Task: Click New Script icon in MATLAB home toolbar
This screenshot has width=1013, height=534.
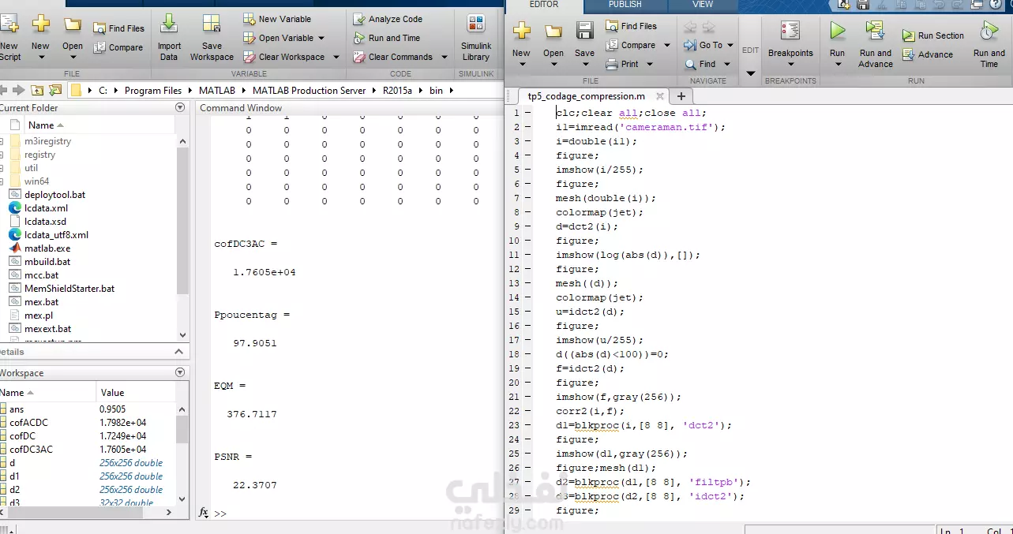Action: click(x=9, y=25)
